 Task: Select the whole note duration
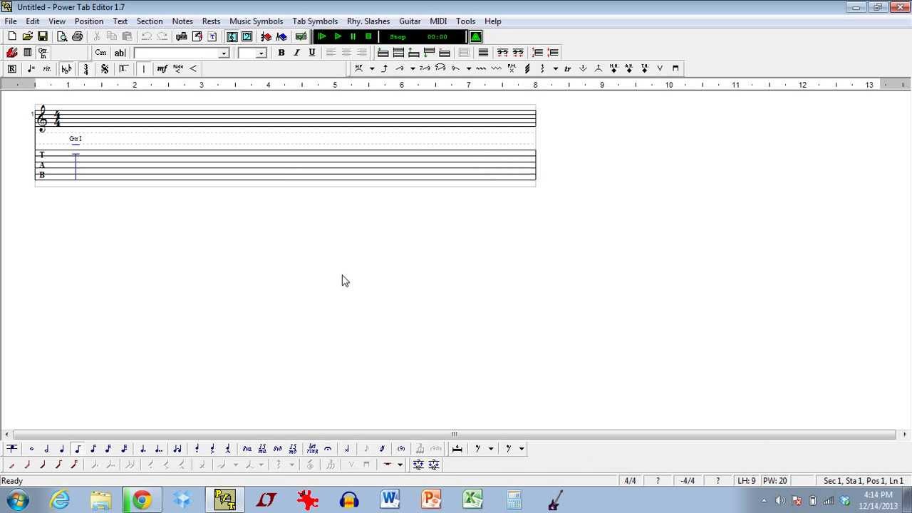click(x=31, y=449)
